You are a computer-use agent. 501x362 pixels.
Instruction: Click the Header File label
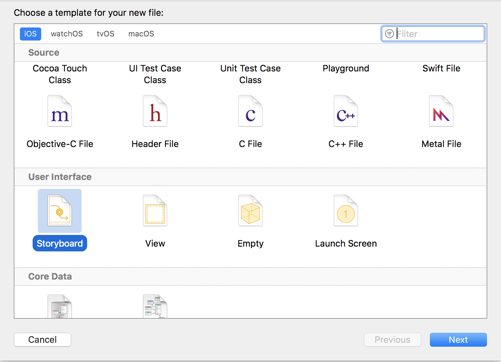155,144
